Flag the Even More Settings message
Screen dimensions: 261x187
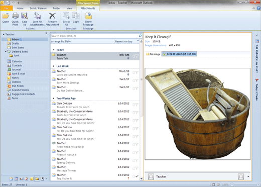tap(137, 80)
